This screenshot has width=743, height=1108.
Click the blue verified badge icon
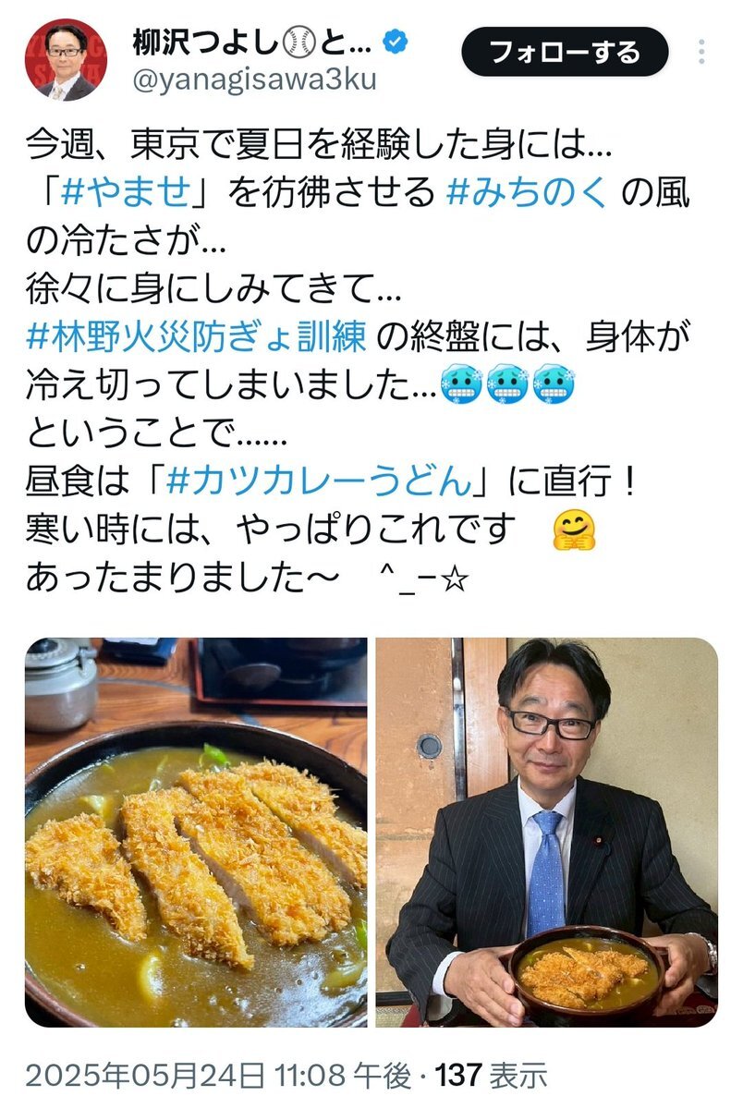(396, 43)
